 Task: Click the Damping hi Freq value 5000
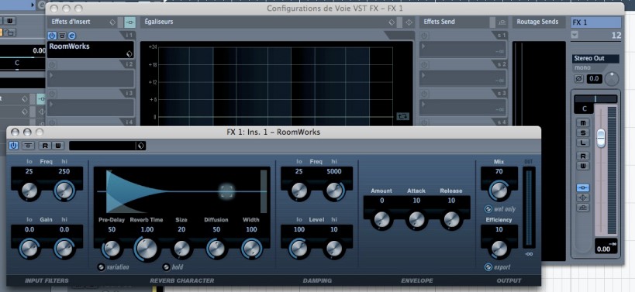tap(334, 171)
